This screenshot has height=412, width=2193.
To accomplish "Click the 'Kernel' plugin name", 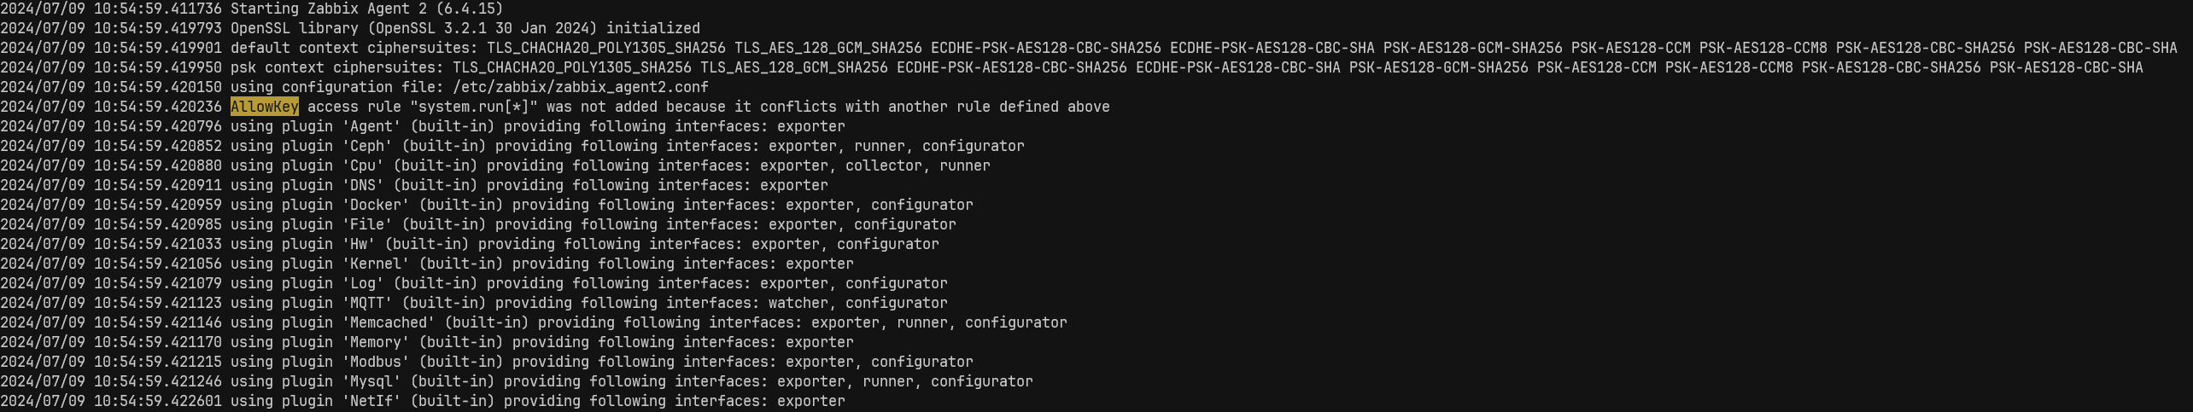I will (376, 264).
